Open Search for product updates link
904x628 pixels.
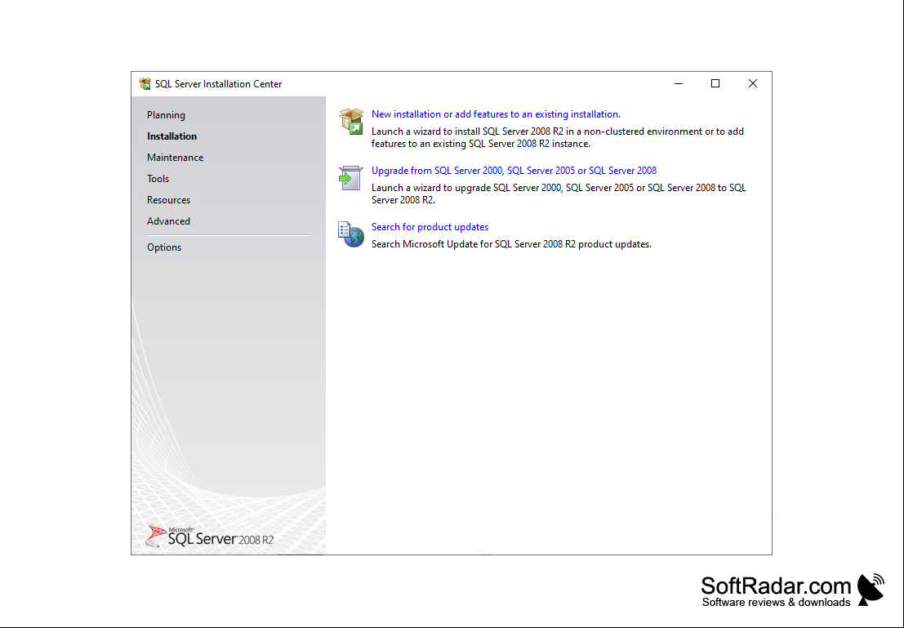click(430, 227)
